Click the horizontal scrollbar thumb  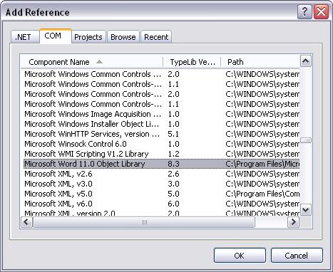144,222
